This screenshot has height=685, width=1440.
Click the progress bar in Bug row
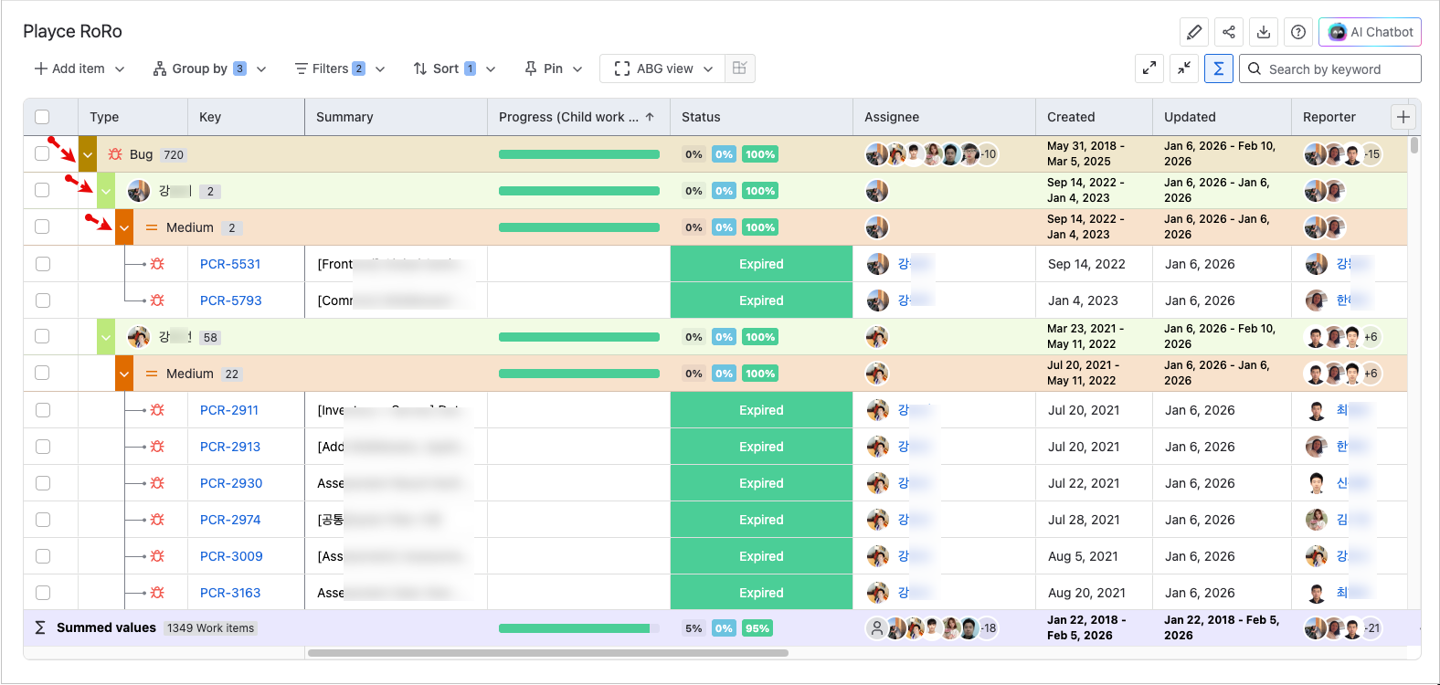pyautogui.click(x=578, y=154)
